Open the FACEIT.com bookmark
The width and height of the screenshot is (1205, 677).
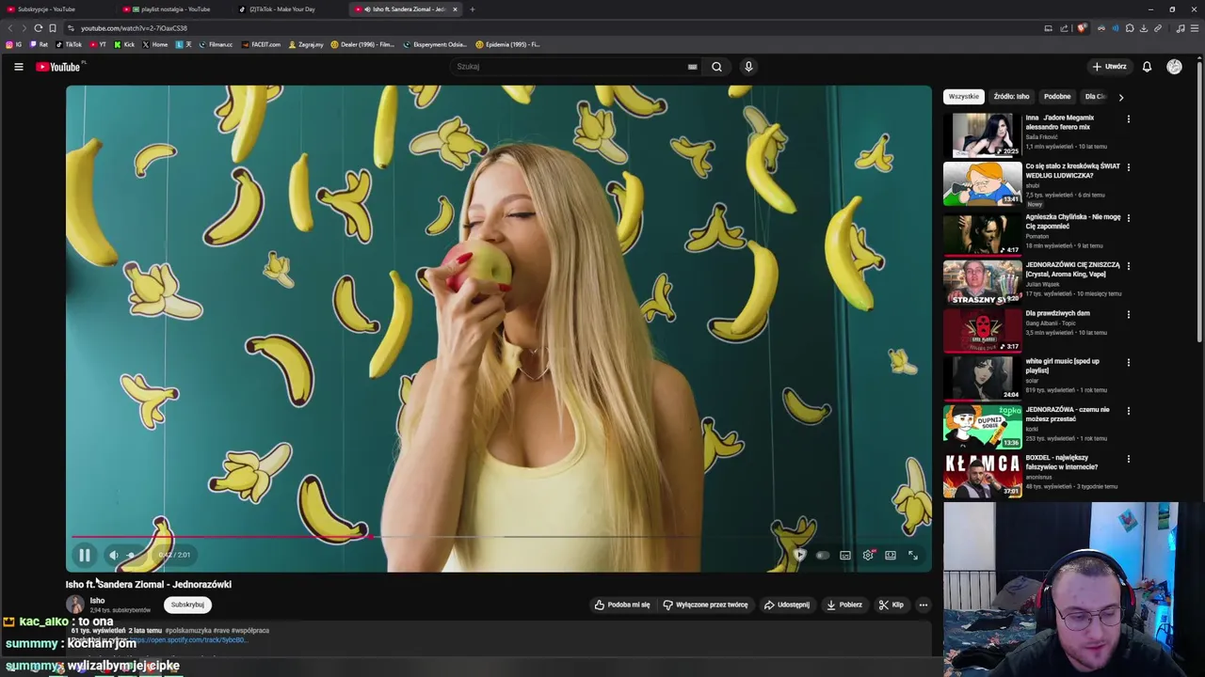coord(261,44)
